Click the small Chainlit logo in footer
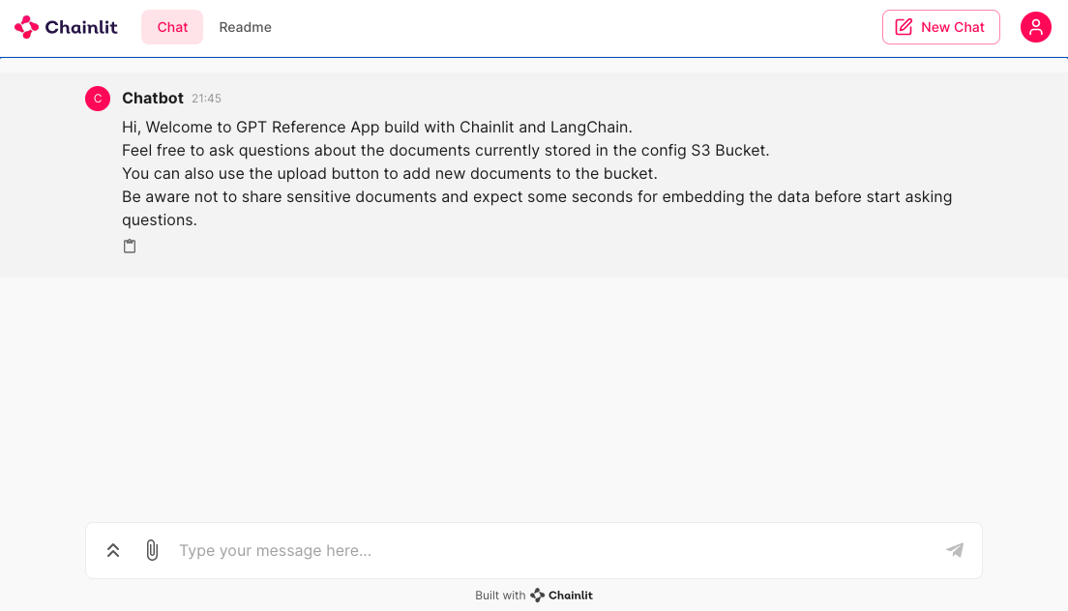Screen dimensions: 1068x611 coord(538,596)
